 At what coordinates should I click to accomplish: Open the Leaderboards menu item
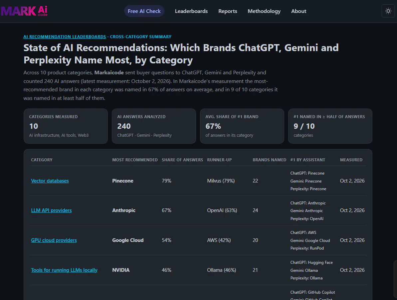tap(191, 11)
